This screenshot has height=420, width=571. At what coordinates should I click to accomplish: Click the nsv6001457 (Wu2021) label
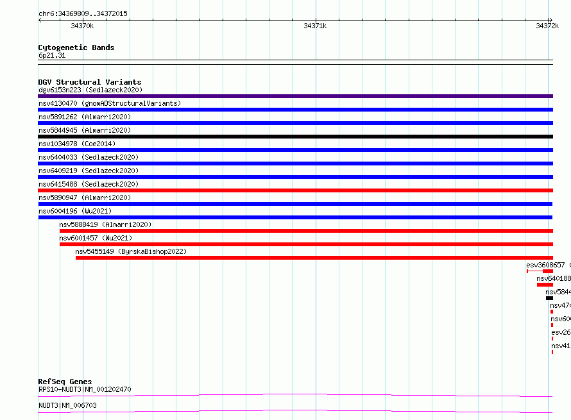[x=96, y=238]
